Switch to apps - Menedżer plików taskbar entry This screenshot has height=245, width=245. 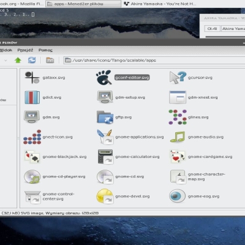click(83, 4)
